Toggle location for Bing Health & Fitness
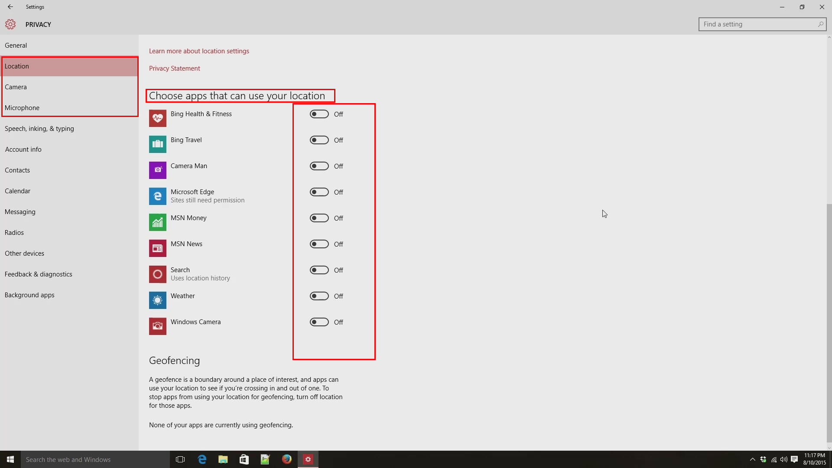 [x=319, y=114]
